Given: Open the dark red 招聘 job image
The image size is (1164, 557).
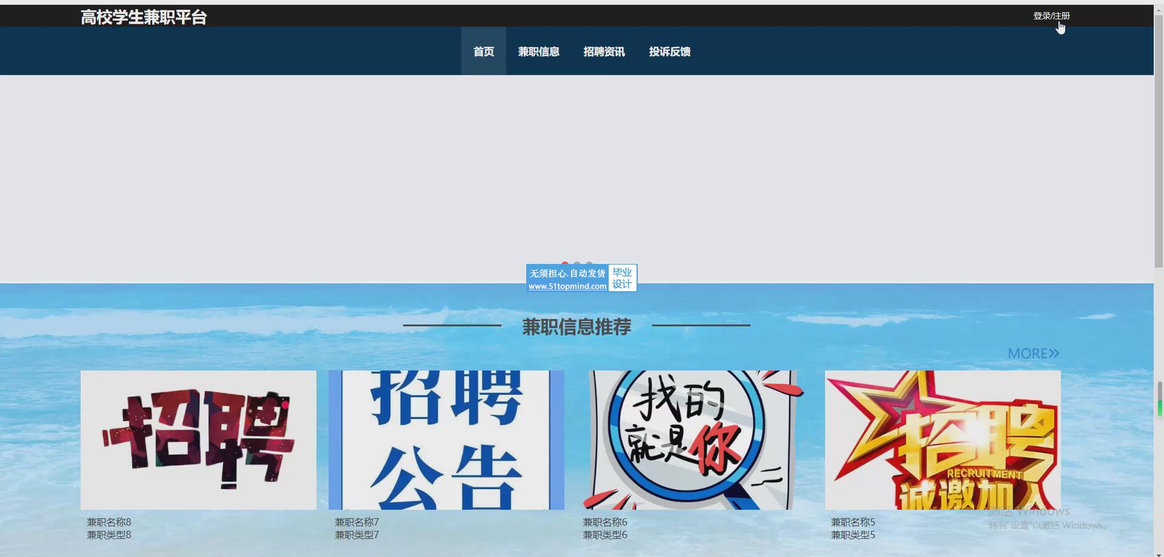Looking at the screenshot, I should pos(198,440).
